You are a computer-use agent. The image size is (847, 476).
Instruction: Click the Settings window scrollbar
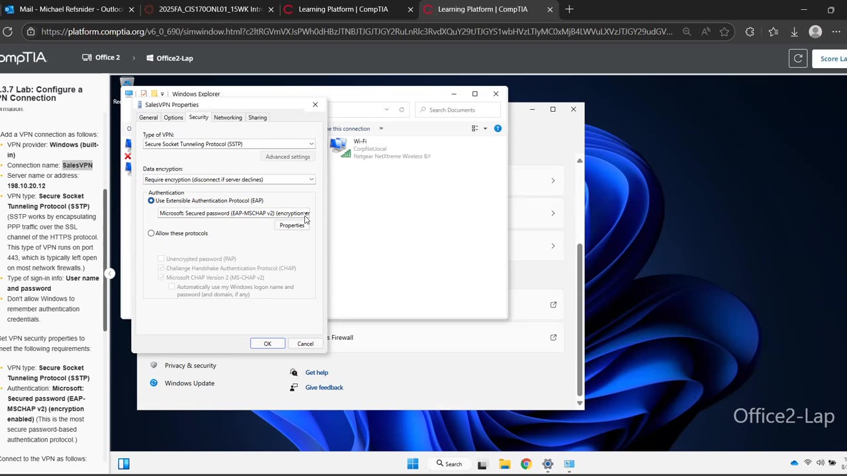pos(580,321)
